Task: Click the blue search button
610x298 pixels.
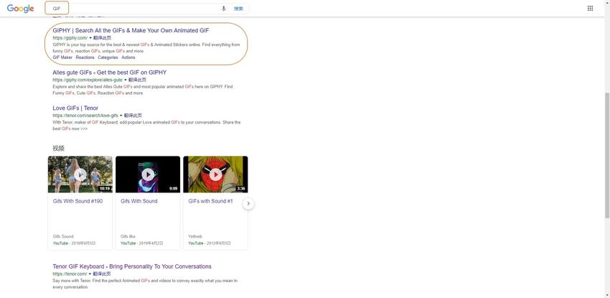Action: [238, 9]
